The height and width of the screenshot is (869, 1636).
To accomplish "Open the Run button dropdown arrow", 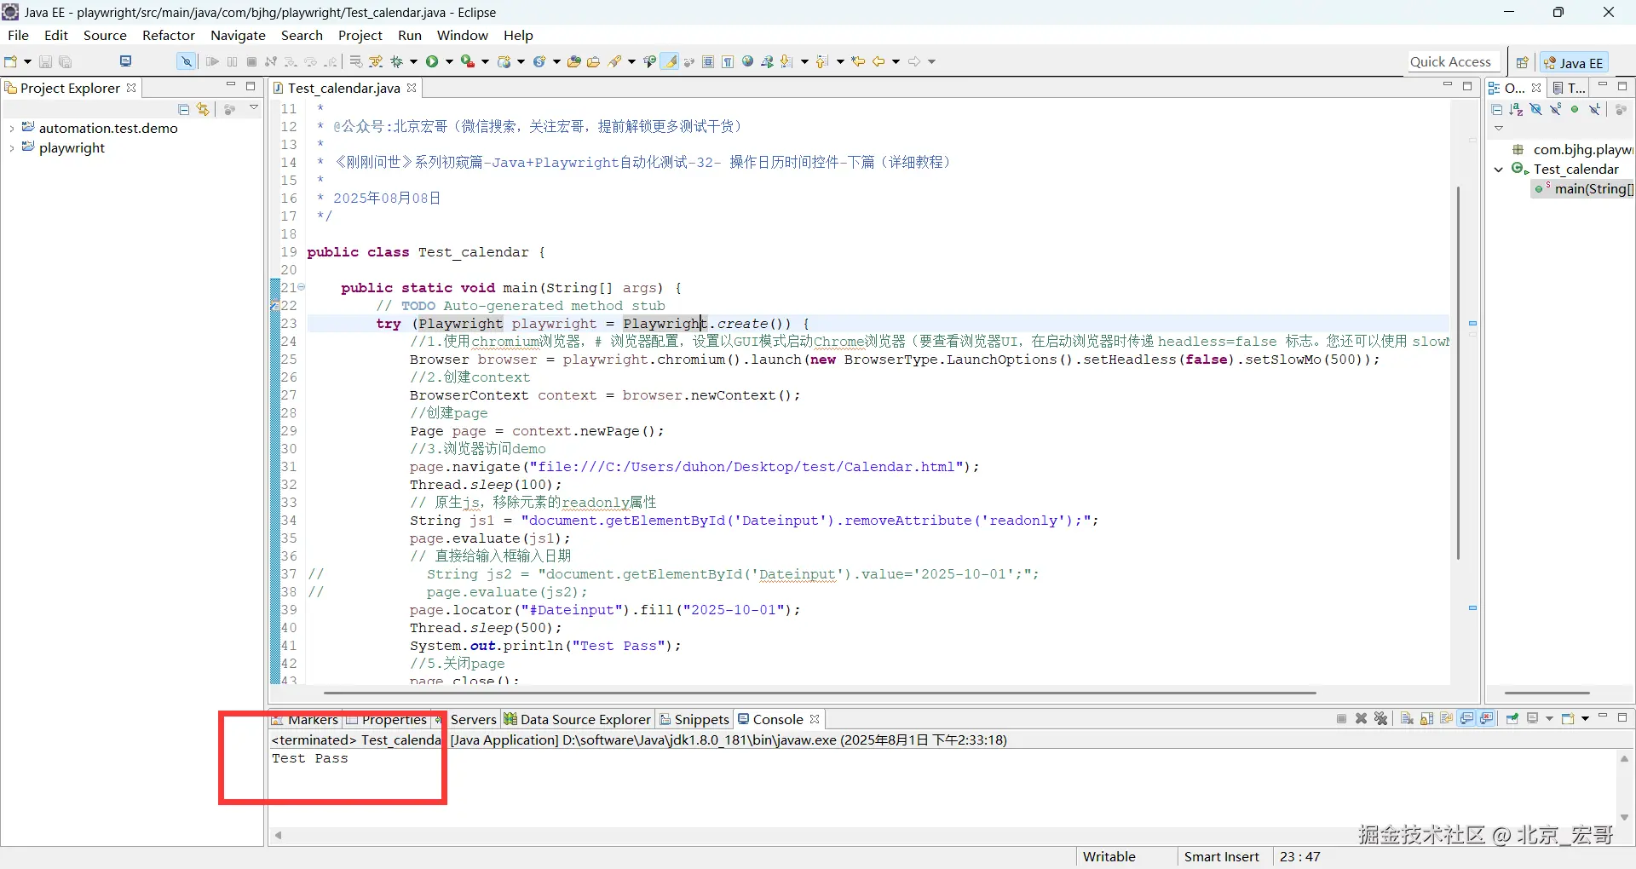I will [449, 61].
